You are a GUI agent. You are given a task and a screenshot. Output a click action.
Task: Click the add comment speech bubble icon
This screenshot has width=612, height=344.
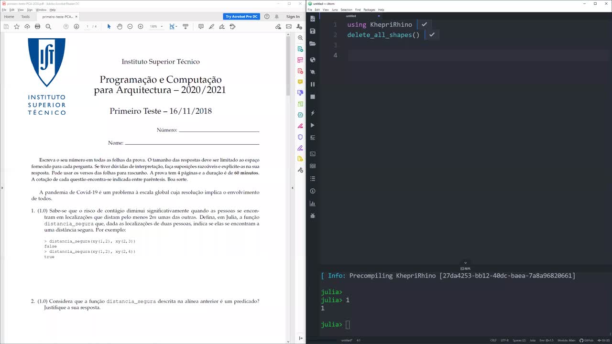click(x=201, y=27)
